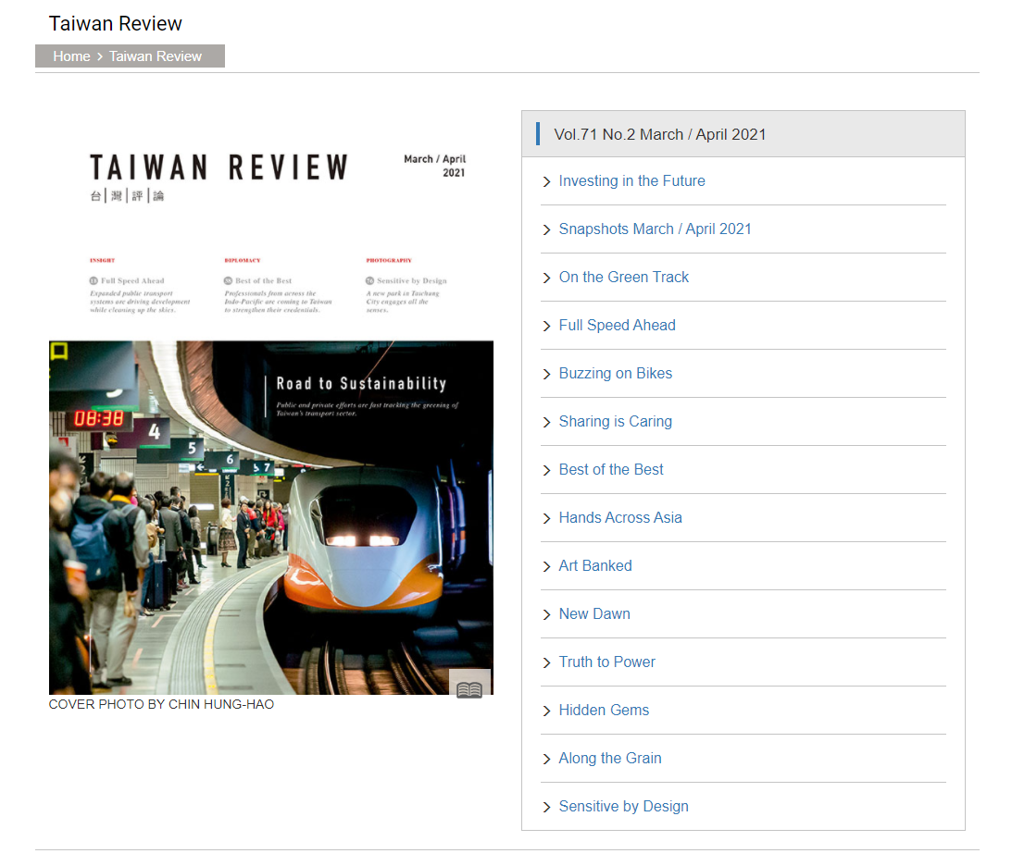
Task: Click the chevron next to Art Banked
Action: pyautogui.click(x=547, y=567)
